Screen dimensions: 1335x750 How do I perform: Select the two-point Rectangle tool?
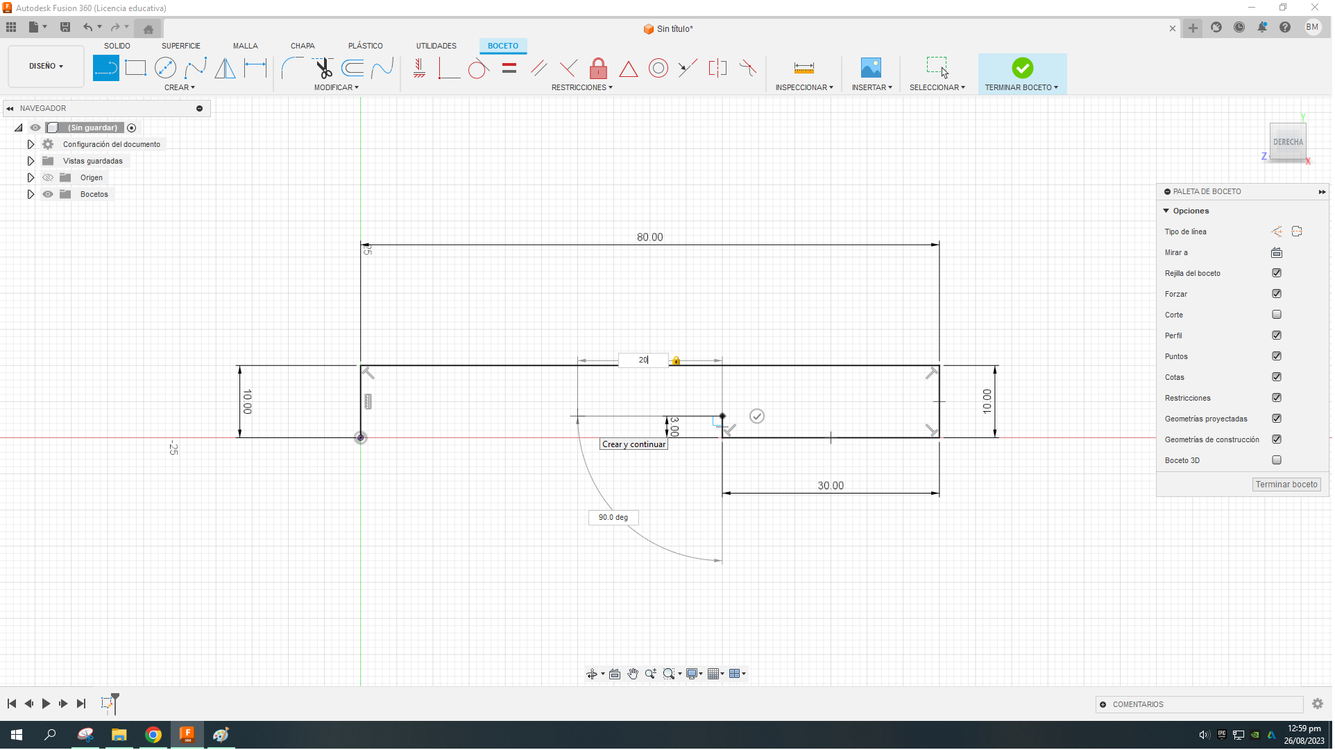(135, 68)
